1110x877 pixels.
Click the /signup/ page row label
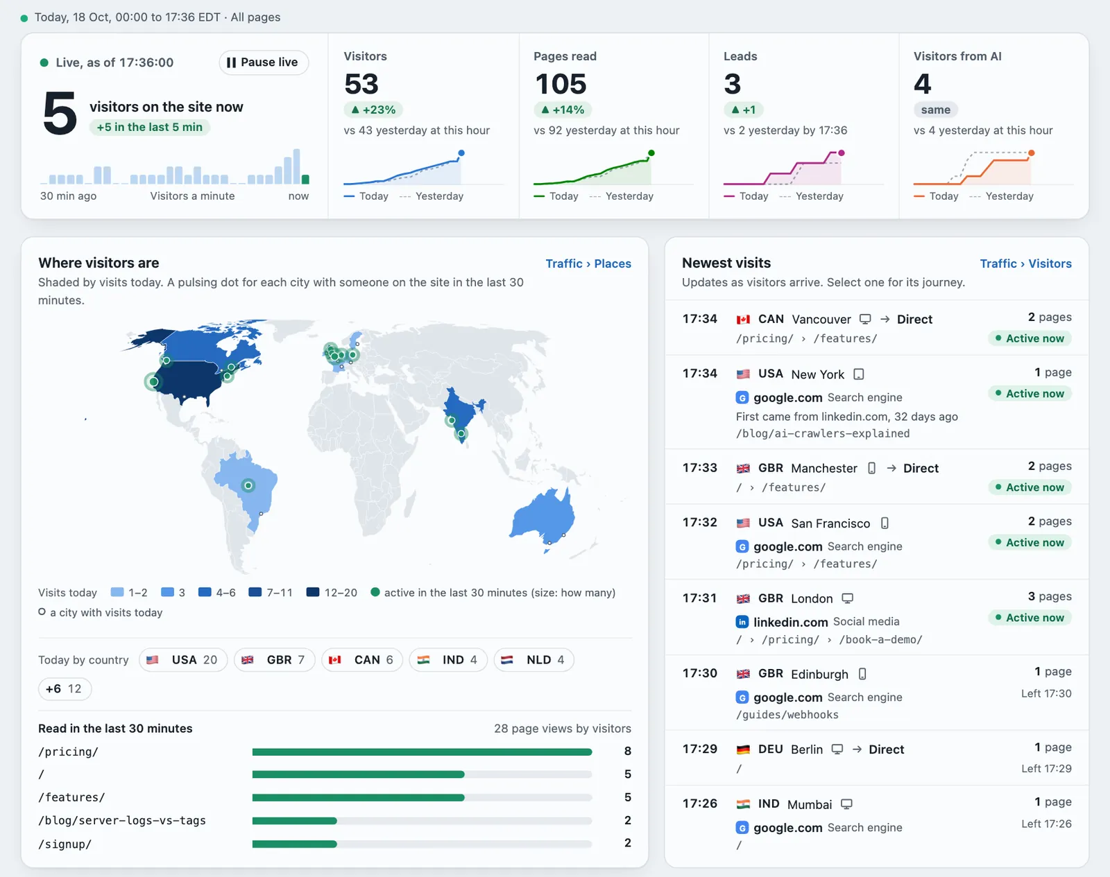tap(65, 844)
